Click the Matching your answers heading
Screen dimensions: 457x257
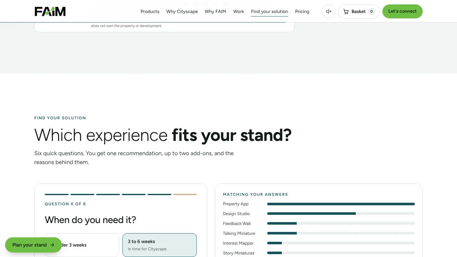coord(255,194)
